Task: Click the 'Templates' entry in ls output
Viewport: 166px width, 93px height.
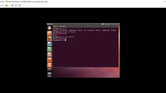Action: (106, 30)
